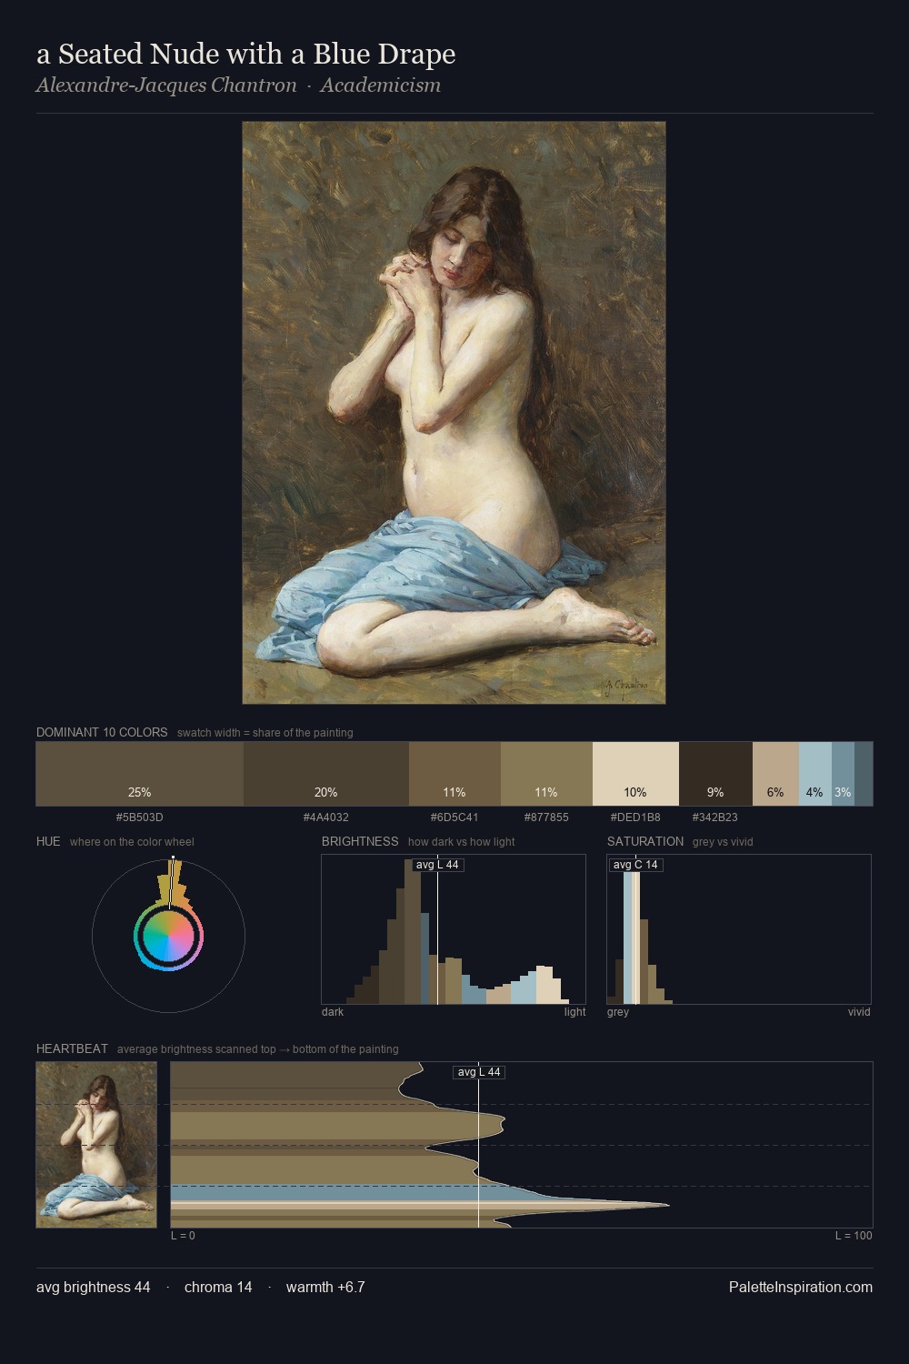The height and width of the screenshot is (1364, 909).
Task: Click the 'grey' axis label
Action: (618, 1012)
